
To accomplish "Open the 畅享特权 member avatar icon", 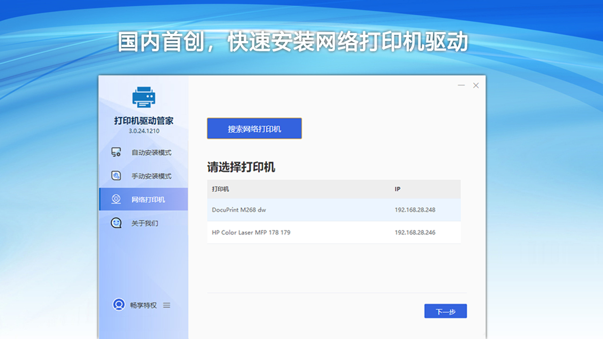I will pos(119,305).
